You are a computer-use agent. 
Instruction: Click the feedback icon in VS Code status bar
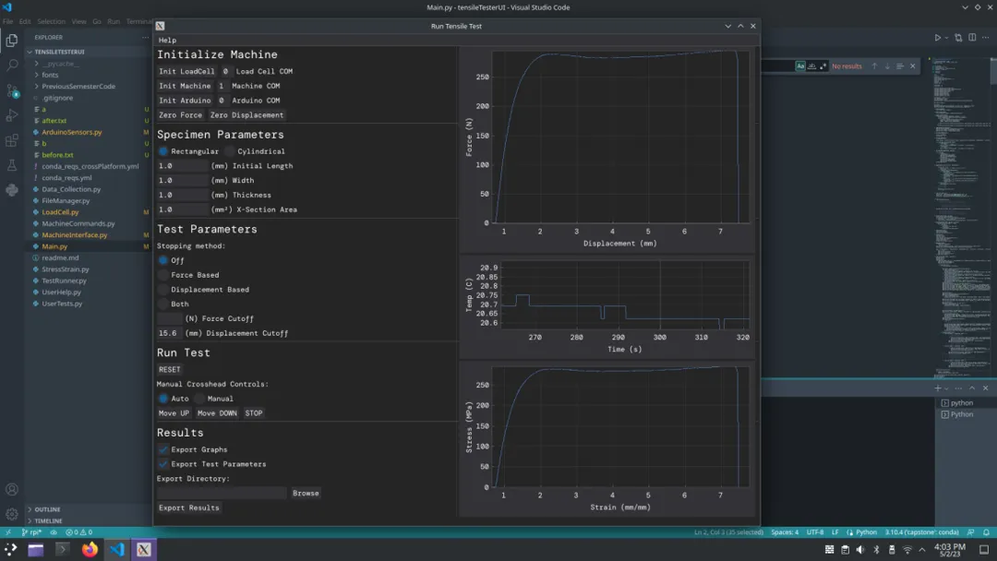click(x=971, y=532)
